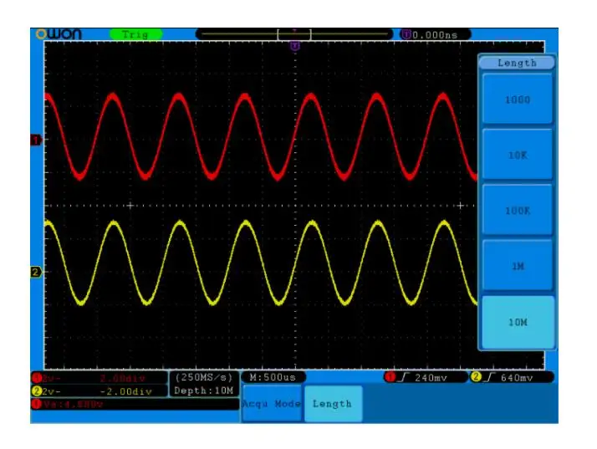Click the M:500us timebase readout

[273, 377]
